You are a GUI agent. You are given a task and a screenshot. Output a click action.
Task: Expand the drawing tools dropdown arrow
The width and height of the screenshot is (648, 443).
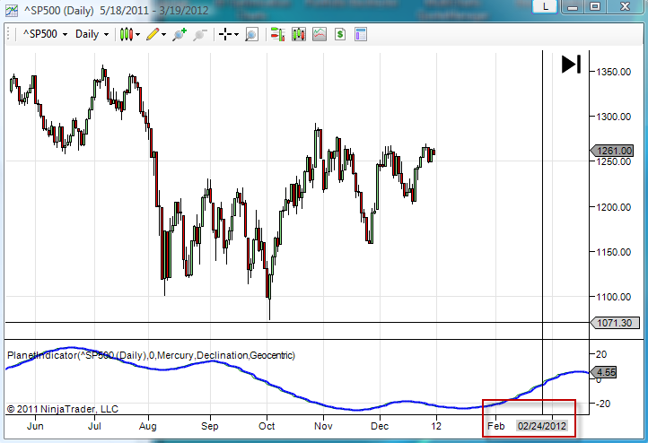tap(164, 34)
